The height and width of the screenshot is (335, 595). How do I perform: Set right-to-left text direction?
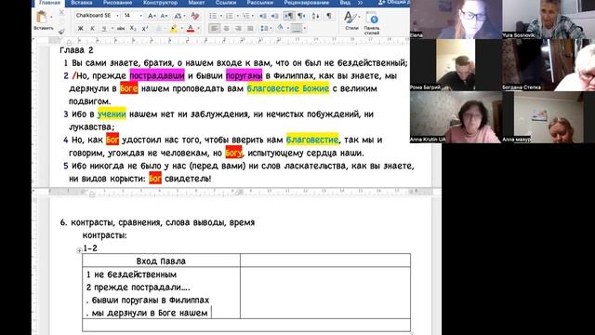(301, 16)
